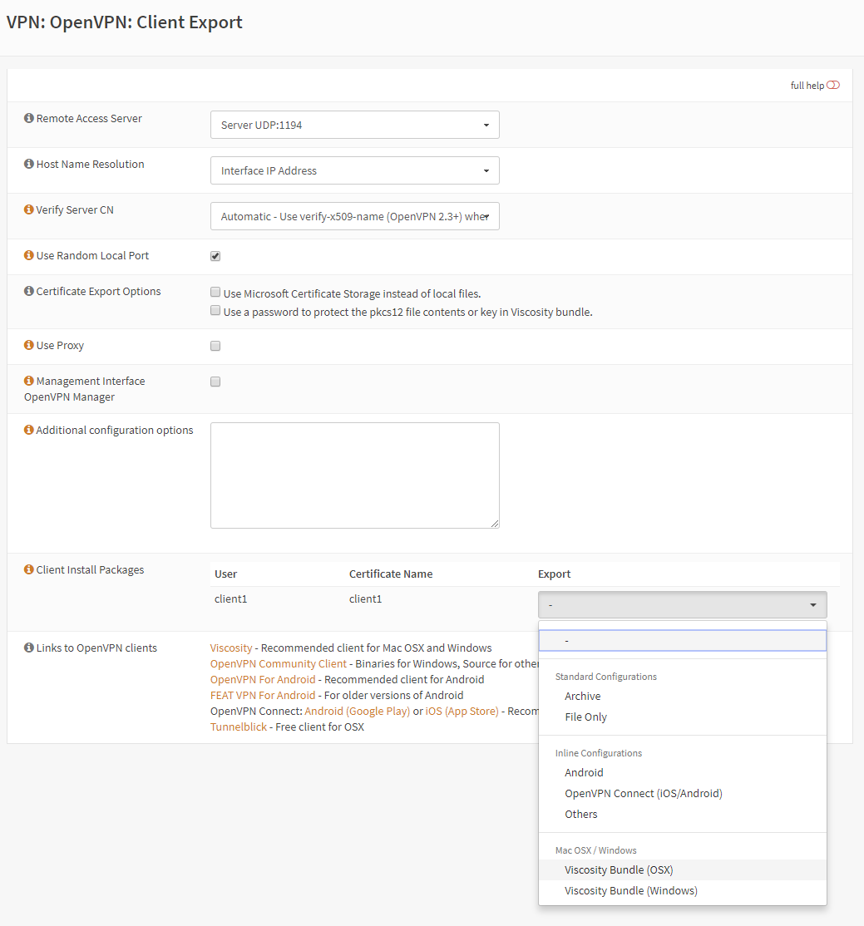Image resolution: width=864 pixels, height=926 pixels.
Task: Enable Use Microsoft Certificate Storage checkbox
Action: click(215, 293)
